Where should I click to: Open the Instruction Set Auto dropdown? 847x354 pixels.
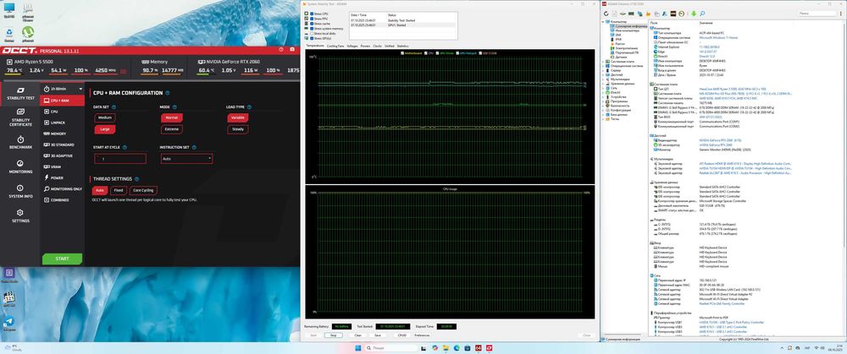pos(186,159)
